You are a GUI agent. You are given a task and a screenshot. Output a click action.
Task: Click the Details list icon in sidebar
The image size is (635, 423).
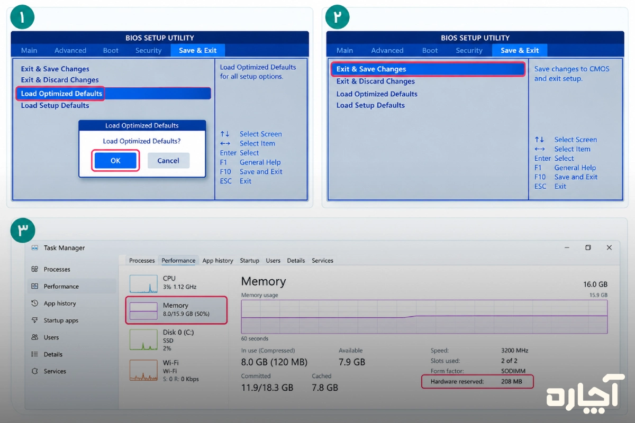pyautogui.click(x=35, y=354)
